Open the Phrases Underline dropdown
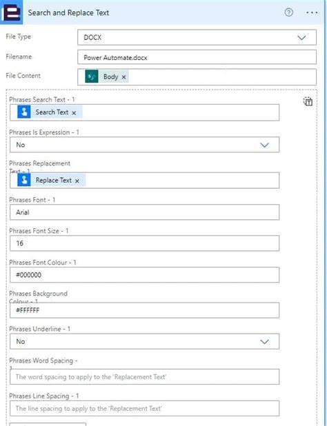 pos(144,341)
